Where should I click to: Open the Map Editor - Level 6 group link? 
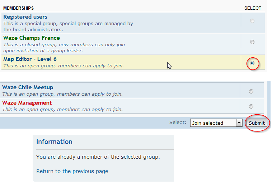(x=30, y=59)
